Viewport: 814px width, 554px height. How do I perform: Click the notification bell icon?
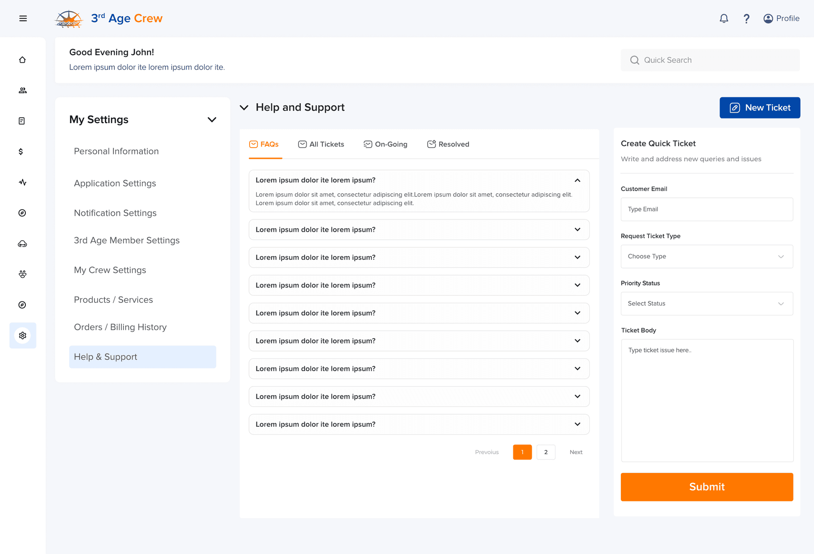[x=724, y=19]
